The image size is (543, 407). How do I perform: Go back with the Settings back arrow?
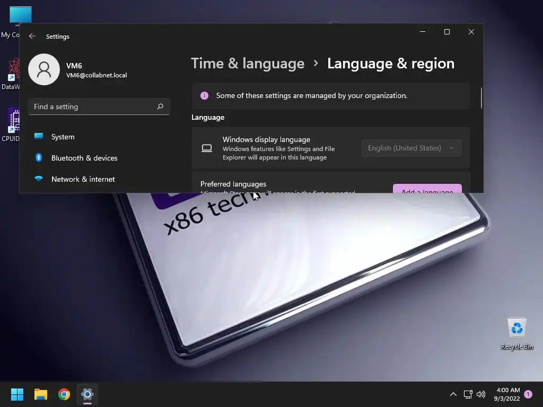click(32, 37)
